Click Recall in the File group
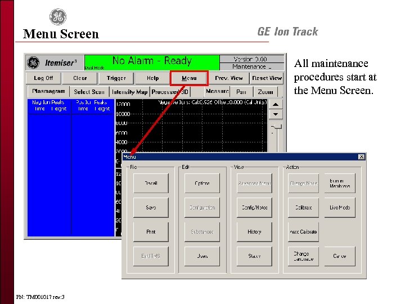 (151, 183)
